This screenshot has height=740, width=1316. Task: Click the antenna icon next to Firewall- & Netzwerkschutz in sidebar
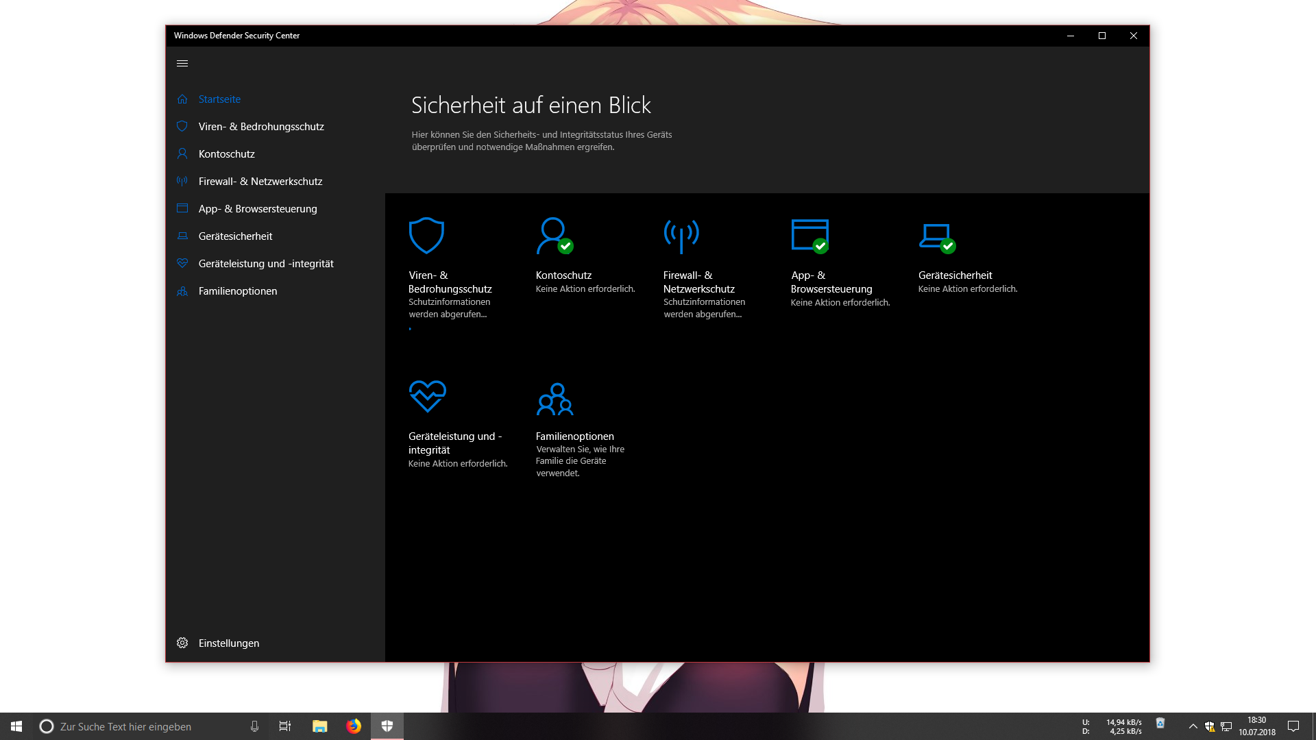coord(182,181)
